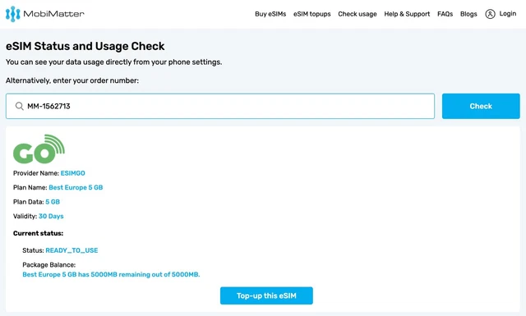The image size is (526, 316).
Task: Open the MobiMatter logo home link
Action: 44,14
